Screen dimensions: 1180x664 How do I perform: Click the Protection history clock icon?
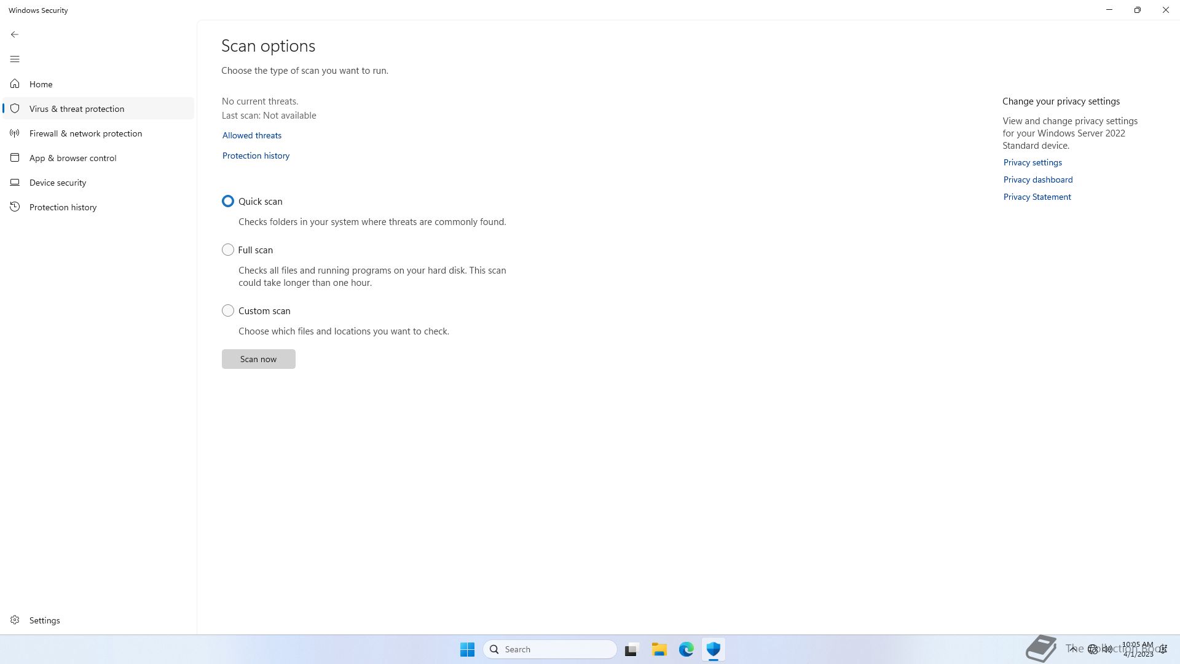coord(15,207)
